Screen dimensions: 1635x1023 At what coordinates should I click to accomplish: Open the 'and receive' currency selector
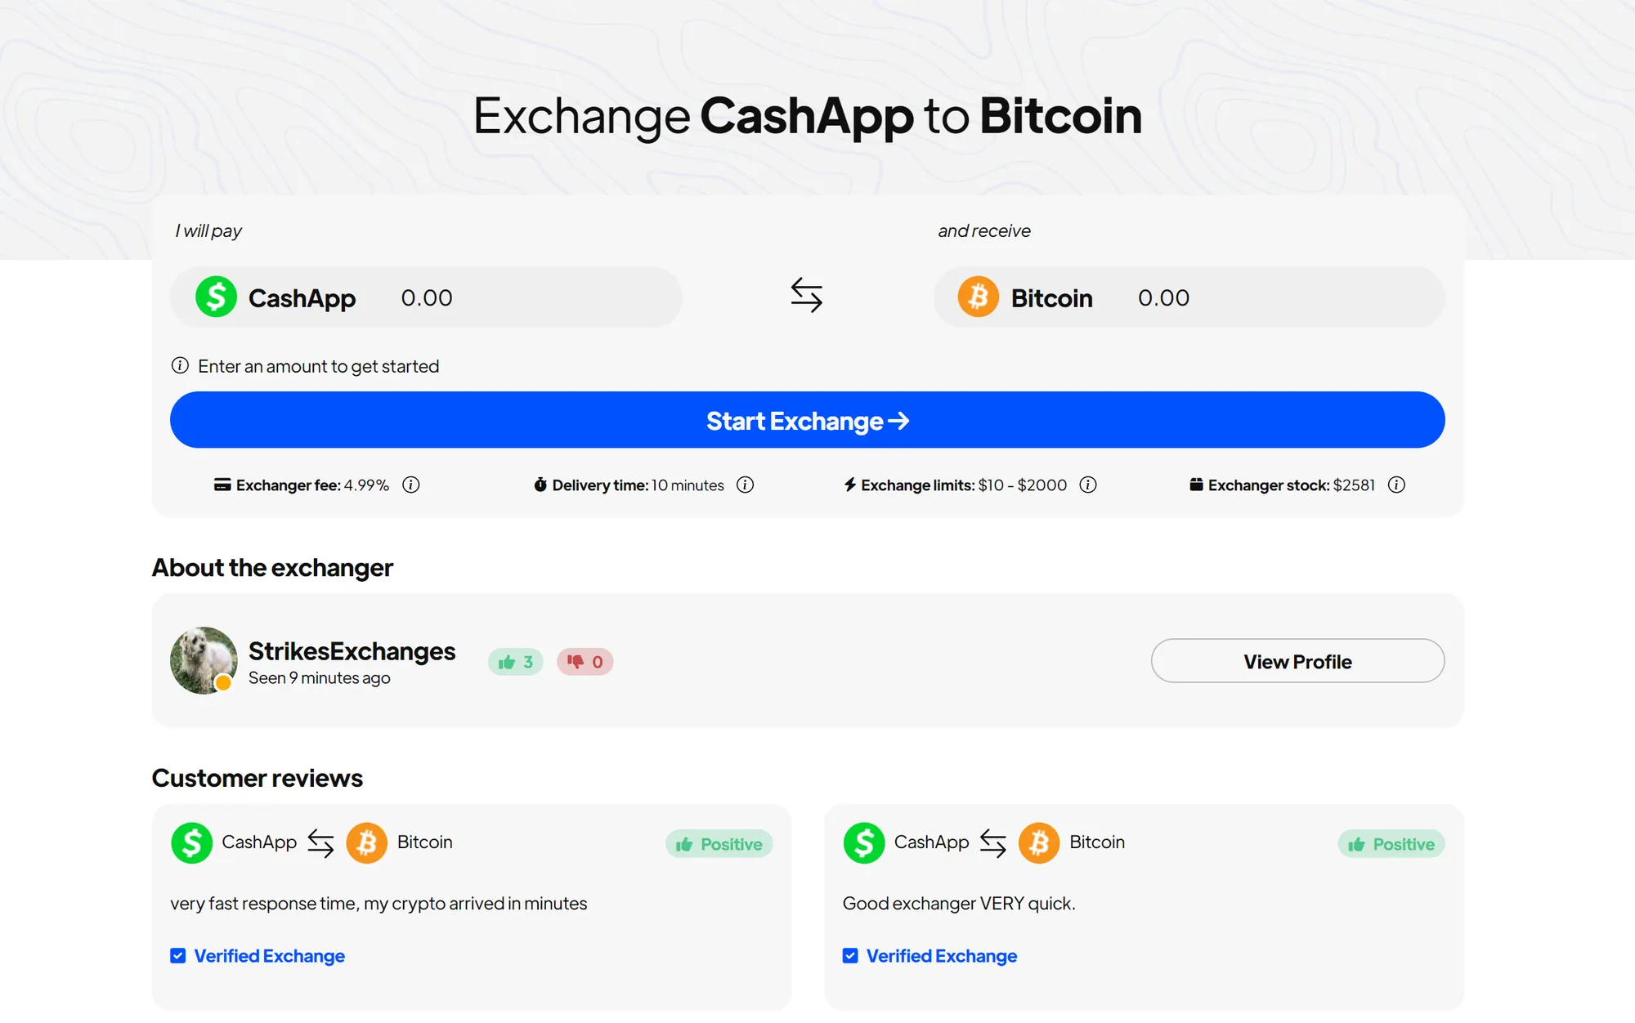point(1051,297)
